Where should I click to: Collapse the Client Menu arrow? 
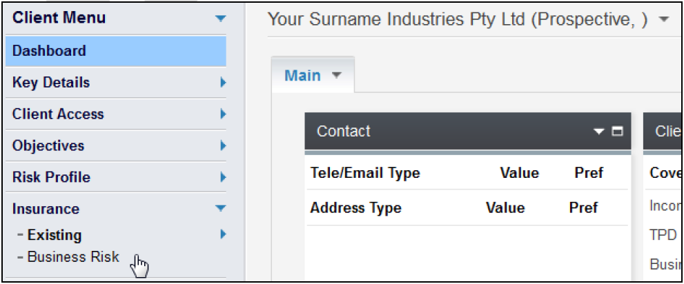221,19
